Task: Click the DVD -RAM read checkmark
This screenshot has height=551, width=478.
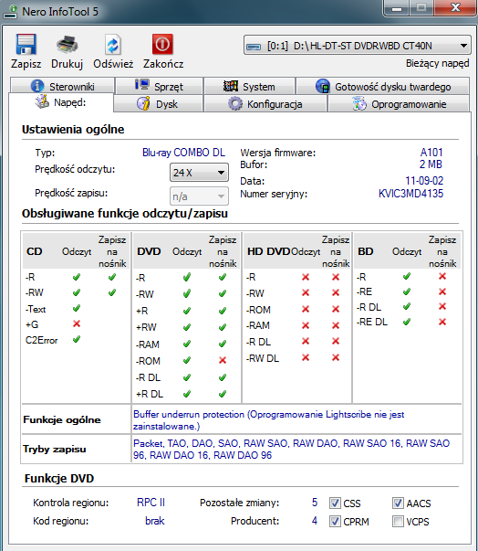Action: click(187, 344)
